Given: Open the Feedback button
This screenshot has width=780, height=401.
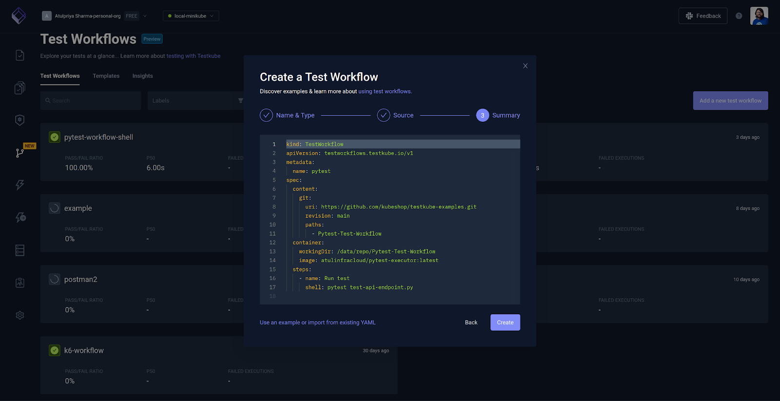Looking at the screenshot, I should click(703, 16).
